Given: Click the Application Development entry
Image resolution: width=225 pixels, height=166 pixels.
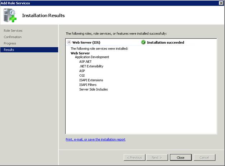Looking at the screenshot, I should tap(92, 57).
